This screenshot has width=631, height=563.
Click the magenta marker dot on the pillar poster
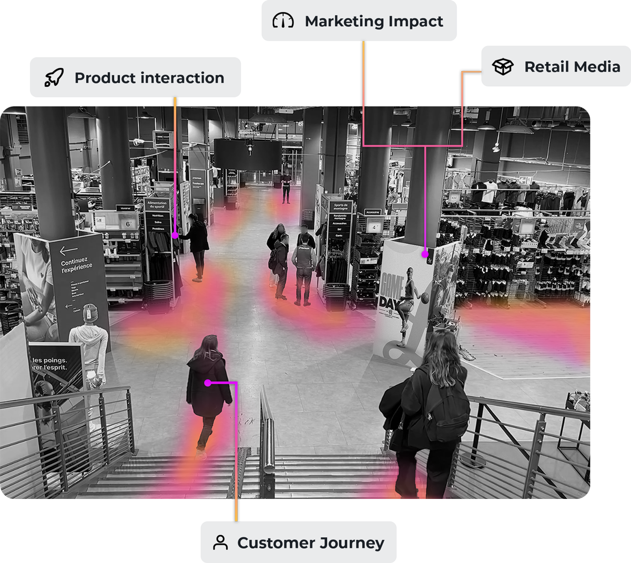point(425,254)
